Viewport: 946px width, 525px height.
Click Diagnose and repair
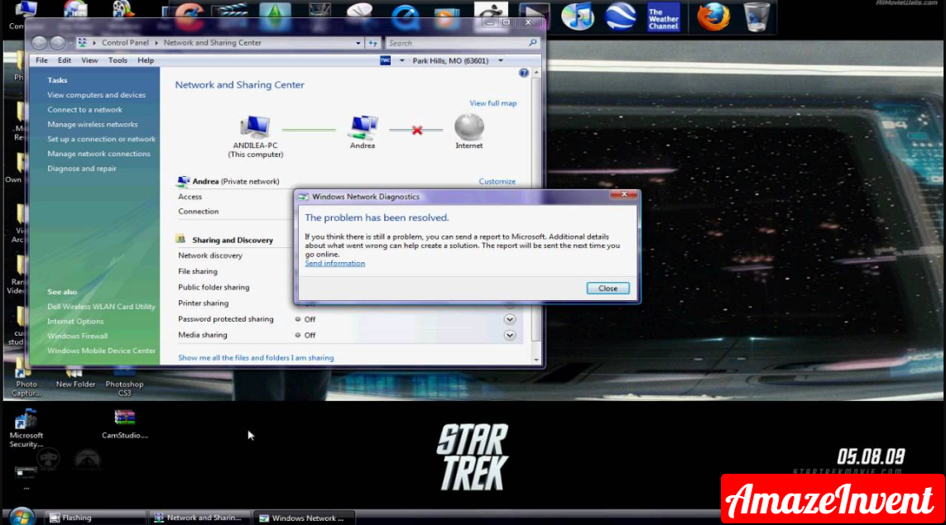82,168
